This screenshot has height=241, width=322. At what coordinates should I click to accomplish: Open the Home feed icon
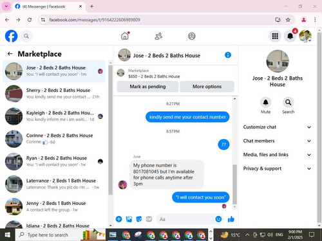coord(125,36)
